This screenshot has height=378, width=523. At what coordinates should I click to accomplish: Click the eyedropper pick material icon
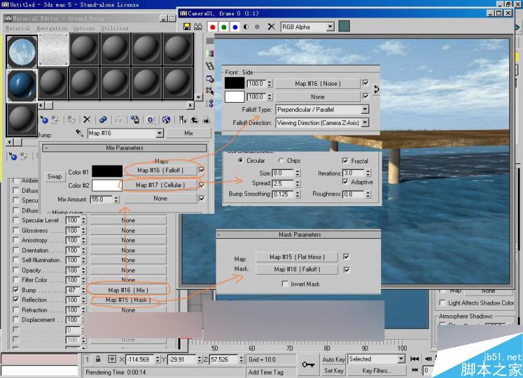click(79, 133)
